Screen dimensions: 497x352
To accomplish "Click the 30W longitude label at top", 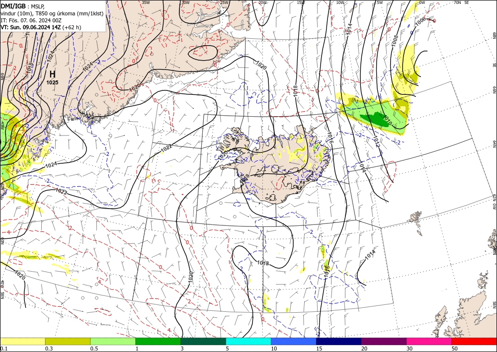I will [185, 2].
